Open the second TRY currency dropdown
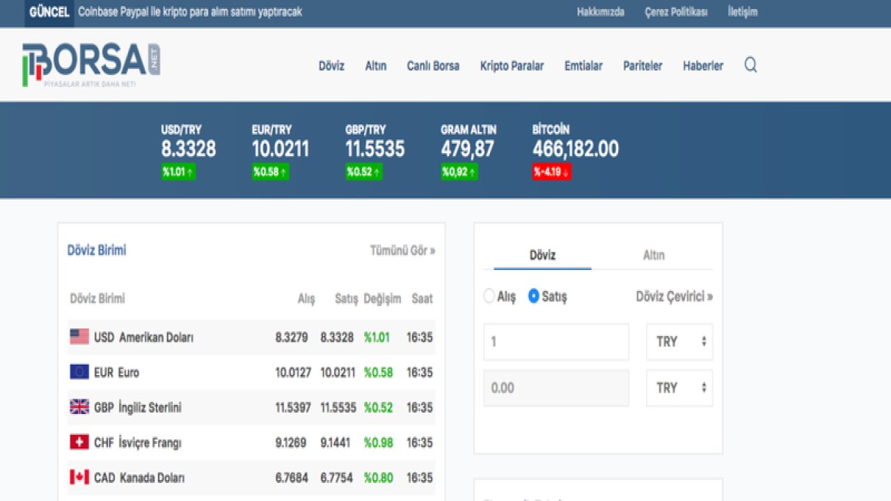This screenshot has height=501, width=891. (x=679, y=388)
